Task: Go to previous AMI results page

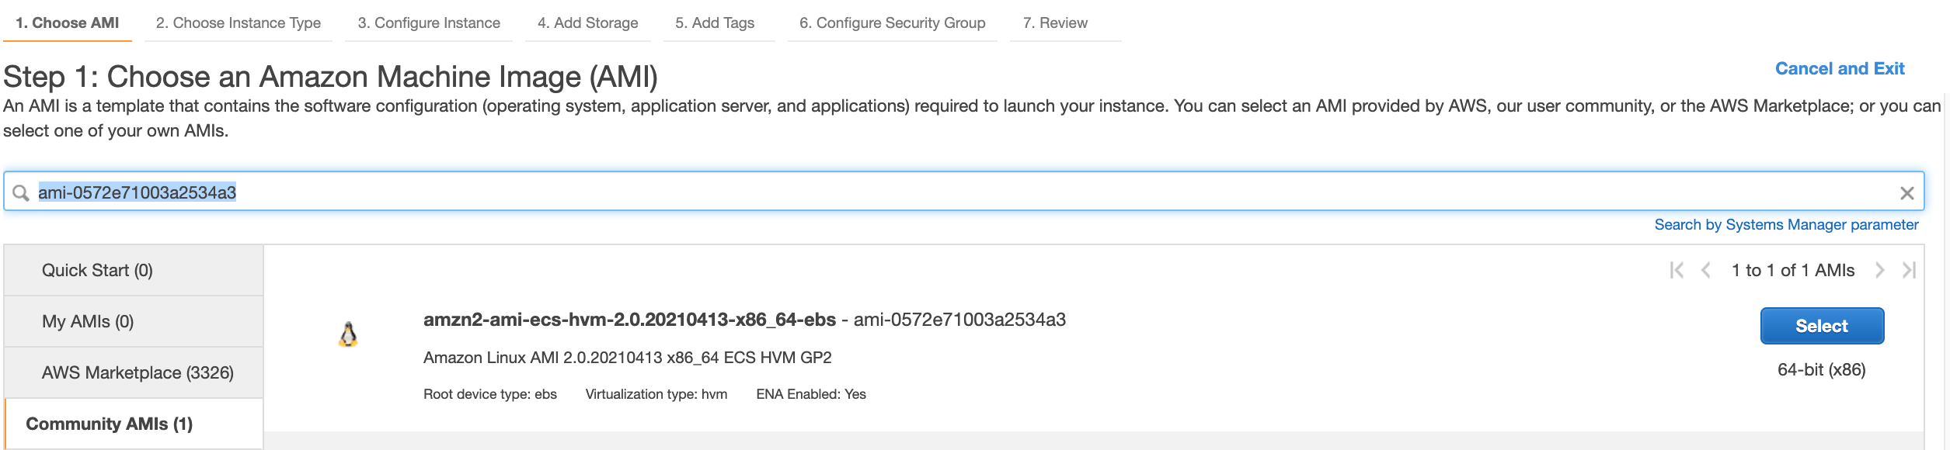Action: (1706, 270)
